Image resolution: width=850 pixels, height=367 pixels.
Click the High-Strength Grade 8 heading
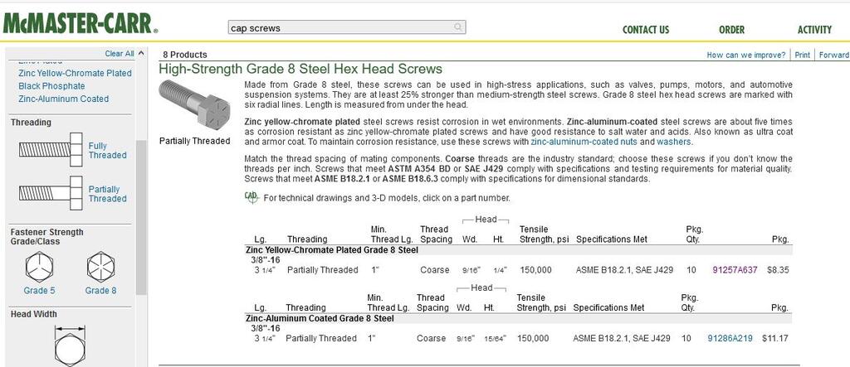tap(300, 70)
